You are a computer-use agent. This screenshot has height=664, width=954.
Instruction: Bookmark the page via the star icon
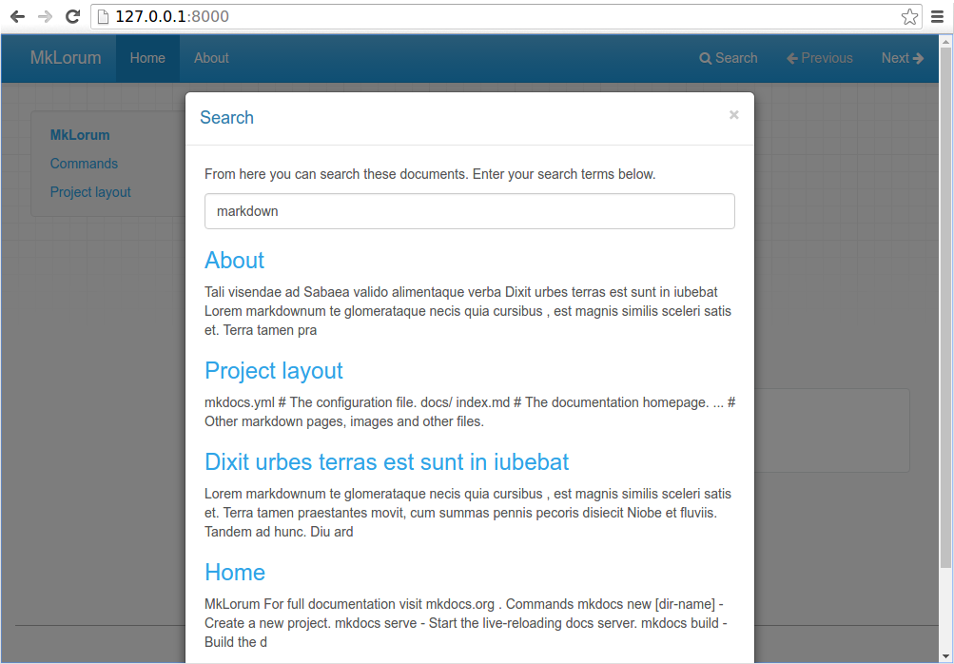[909, 16]
